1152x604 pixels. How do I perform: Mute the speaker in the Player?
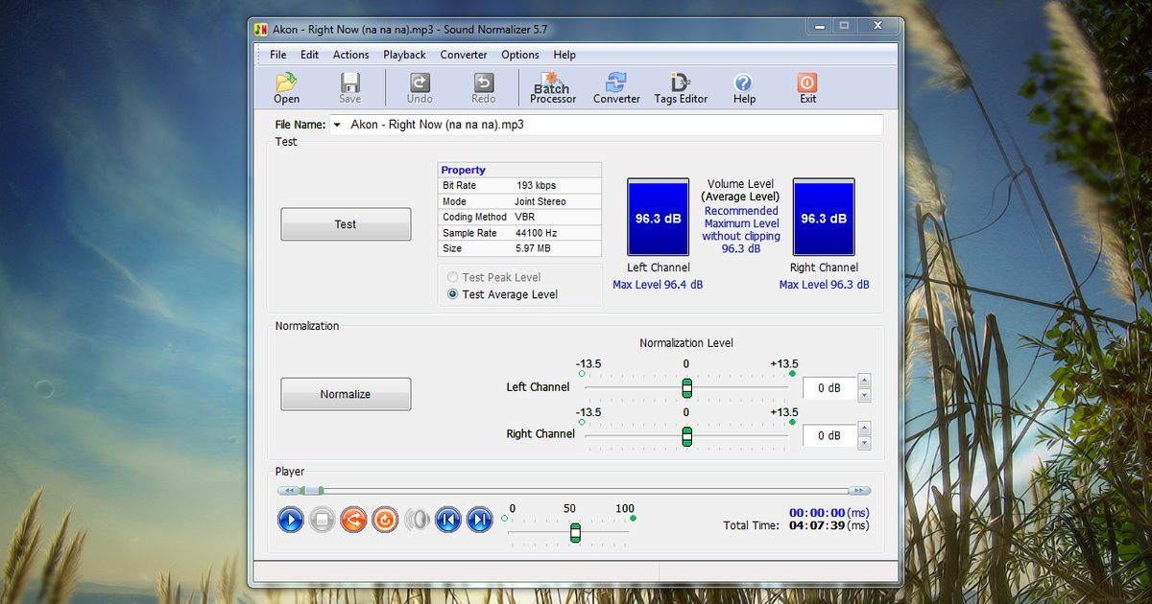[417, 519]
